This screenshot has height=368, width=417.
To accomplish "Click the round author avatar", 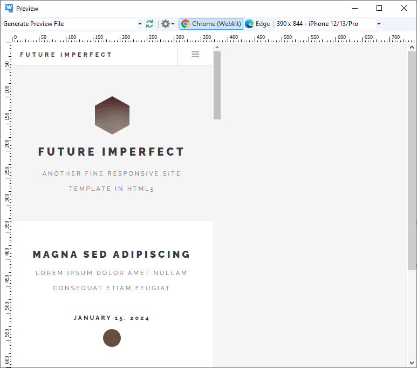I will pos(112,338).
